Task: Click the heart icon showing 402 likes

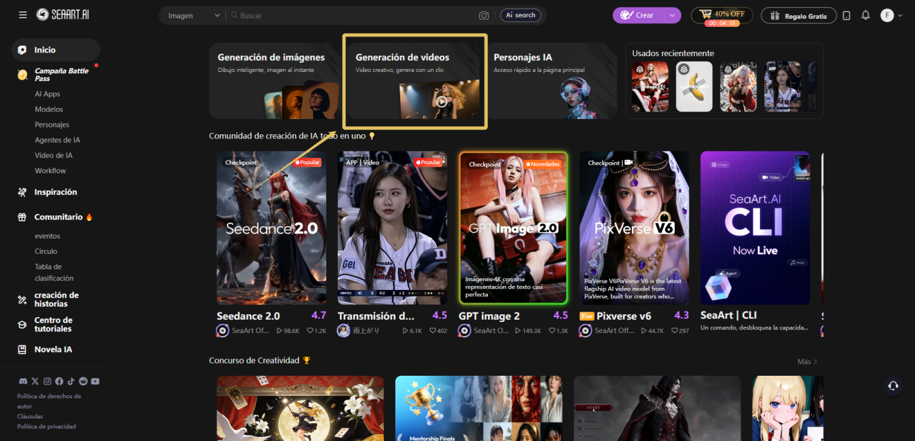Action: (432, 331)
